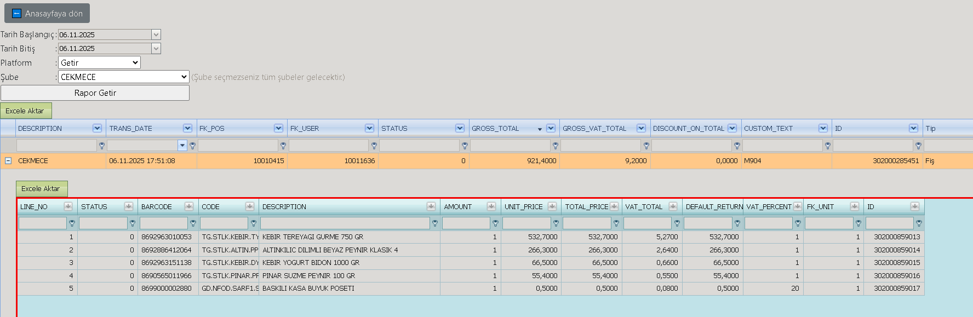Click filter funnel icon under GROSS_TOTAL column

click(555, 146)
